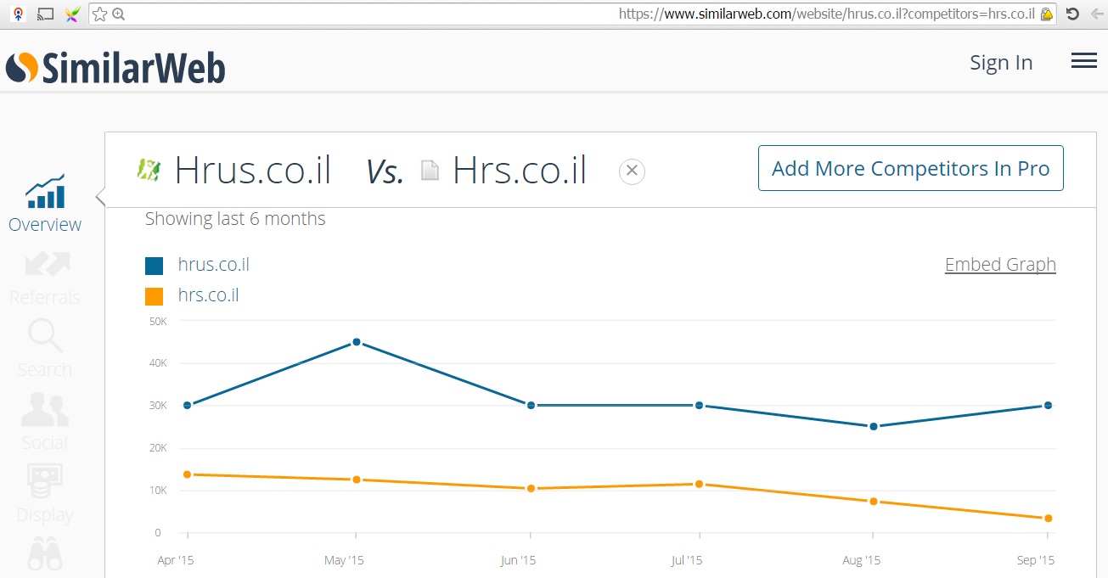Image resolution: width=1108 pixels, height=578 pixels.
Task: Click the blue hrus.co.il legend swatch
Action: coord(154,266)
